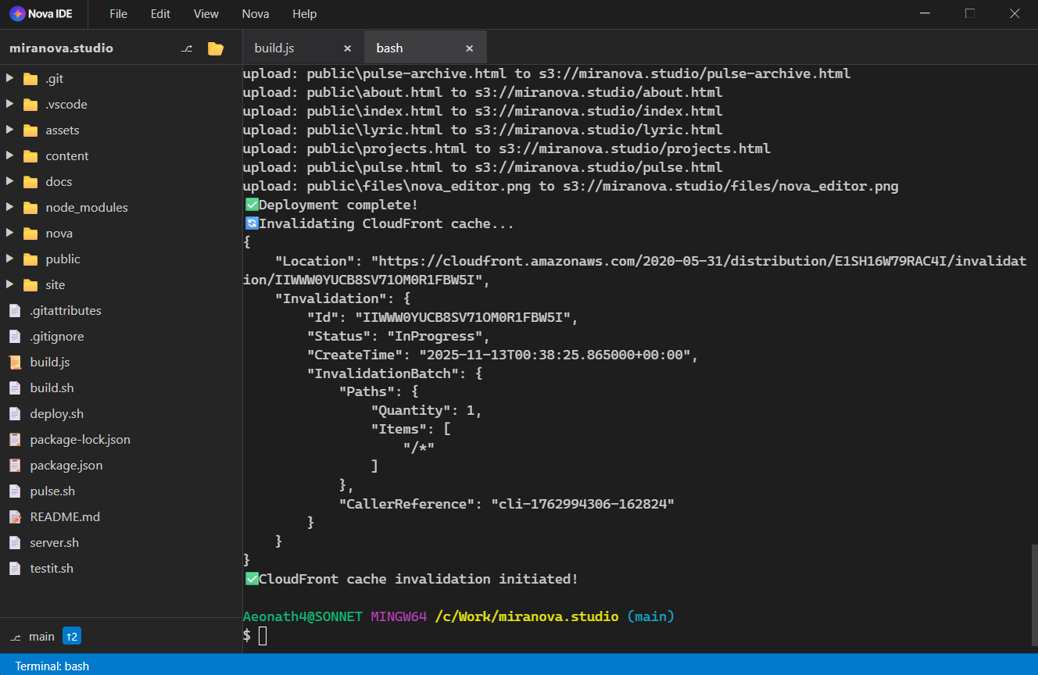The height and width of the screenshot is (675, 1038).
Task: Expand the node_modules folder
Action: click(9, 207)
